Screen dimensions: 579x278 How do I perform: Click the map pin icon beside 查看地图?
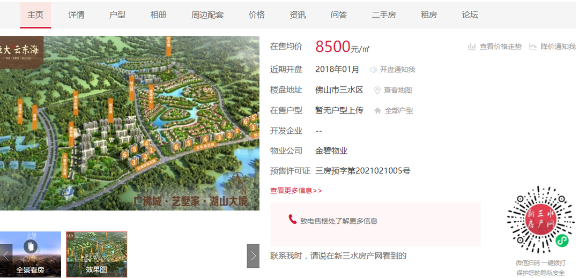(377, 91)
